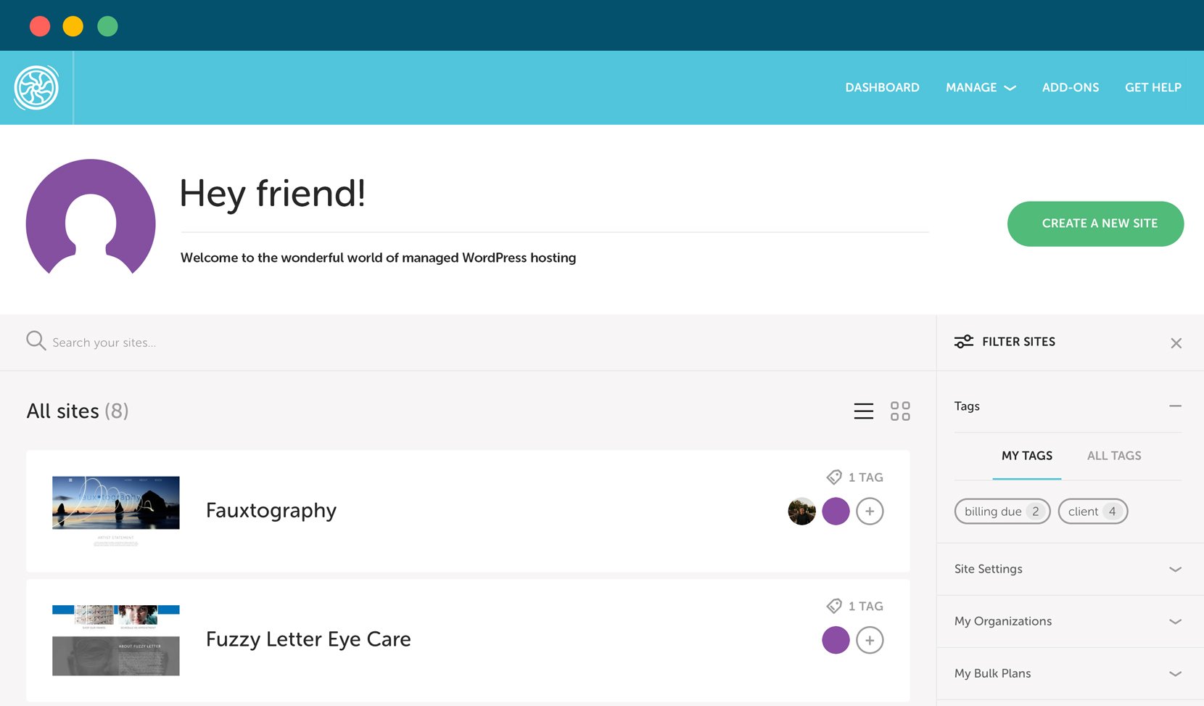The image size is (1204, 706).
Task: Open the Dashboard menu item
Action: (882, 88)
